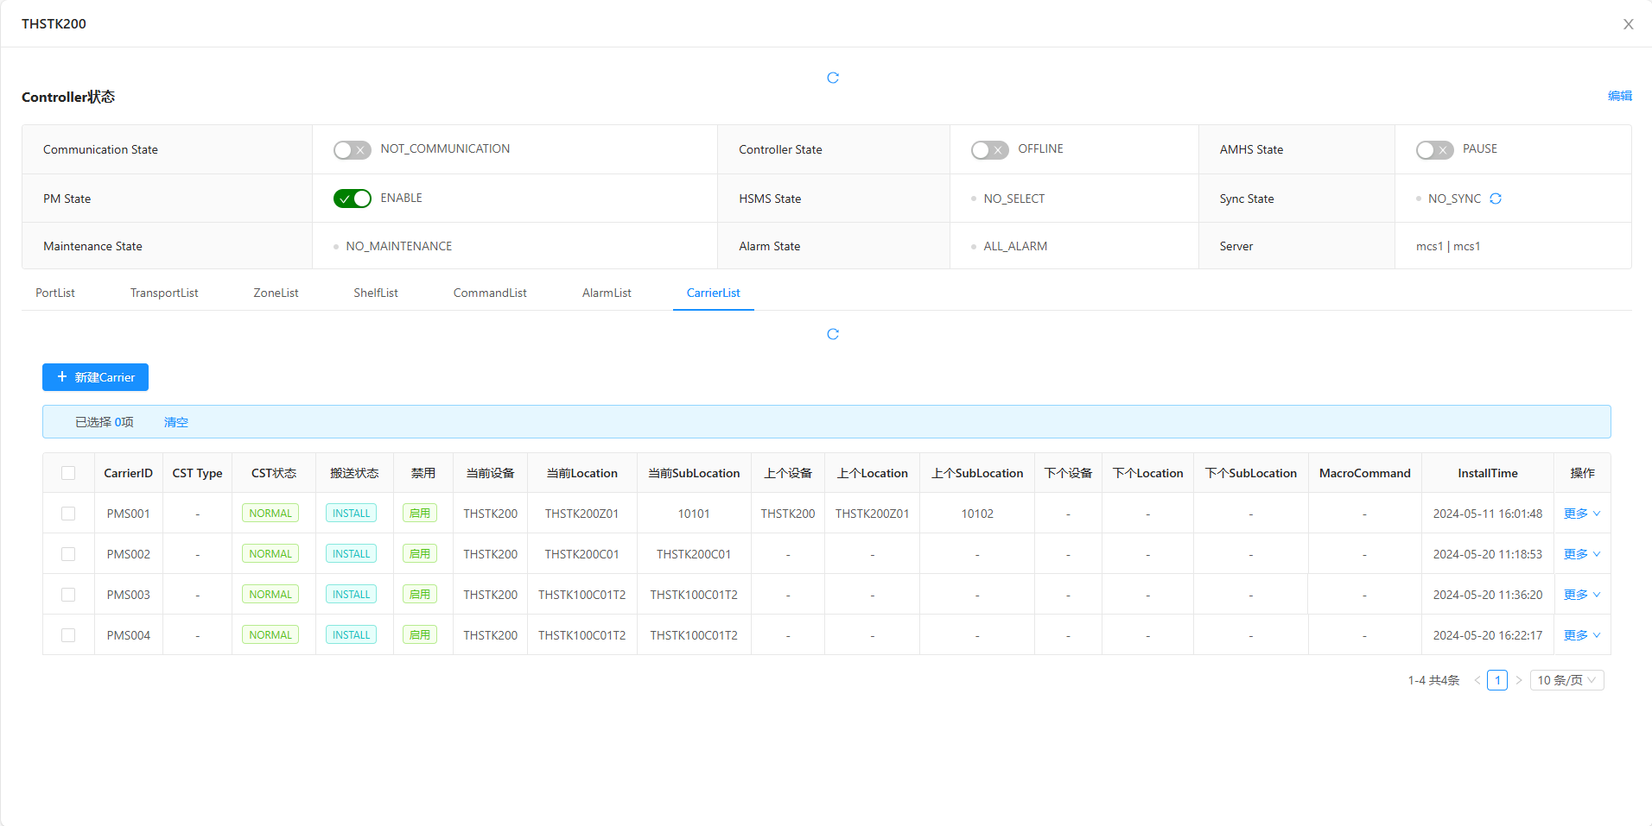The width and height of the screenshot is (1652, 826).
Task: Expand 更多 menu for PMS003 row
Action: click(1582, 595)
